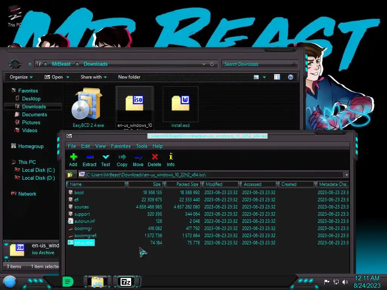Click the Info icon in 7-Zip
This screenshot has height=290, width=387.
point(170,156)
